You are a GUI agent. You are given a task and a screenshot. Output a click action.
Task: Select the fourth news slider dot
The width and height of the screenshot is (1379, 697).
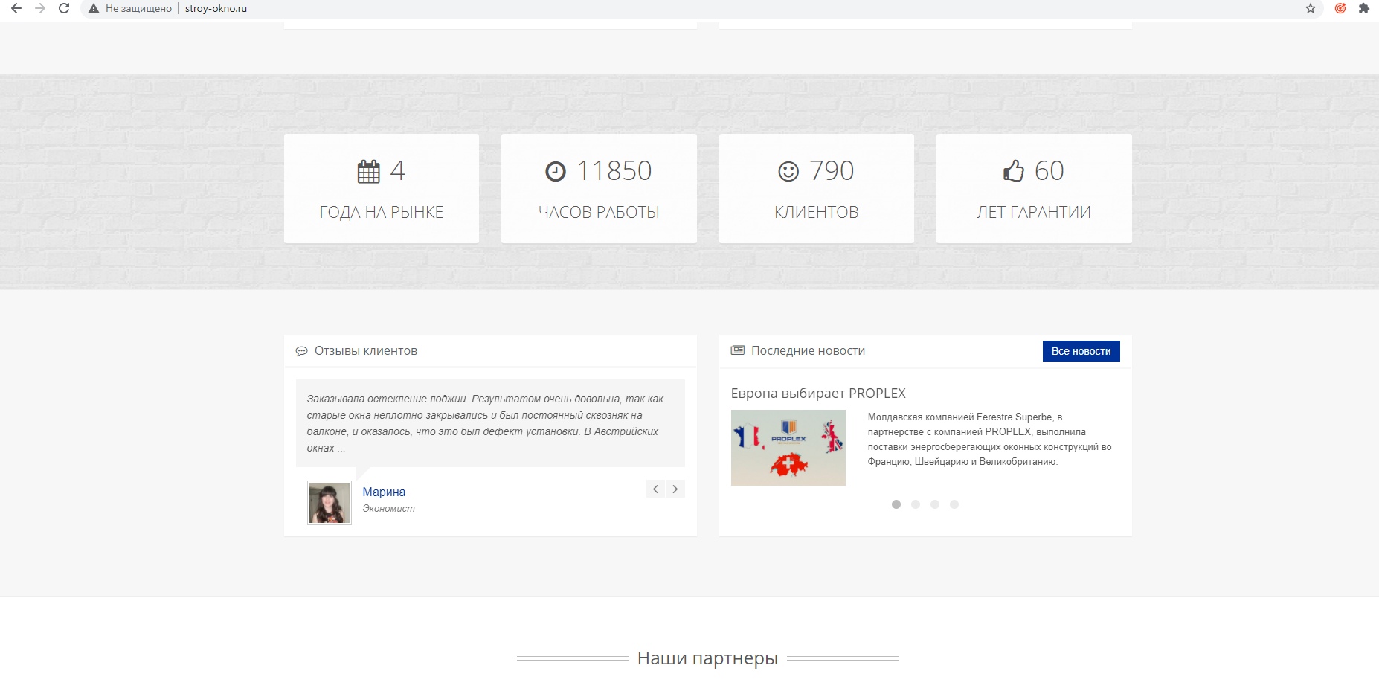954,504
